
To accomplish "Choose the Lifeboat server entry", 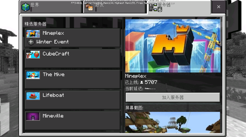I will coord(72,100).
